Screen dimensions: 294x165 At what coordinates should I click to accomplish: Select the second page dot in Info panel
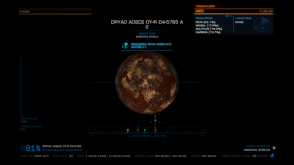coord(229,16)
